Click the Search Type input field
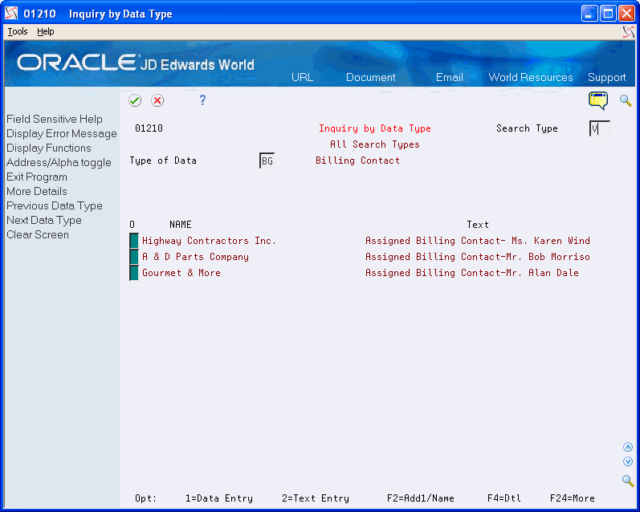 coord(600,128)
